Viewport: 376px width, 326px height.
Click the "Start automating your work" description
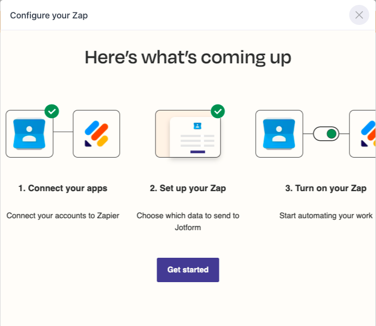click(326, 216)
